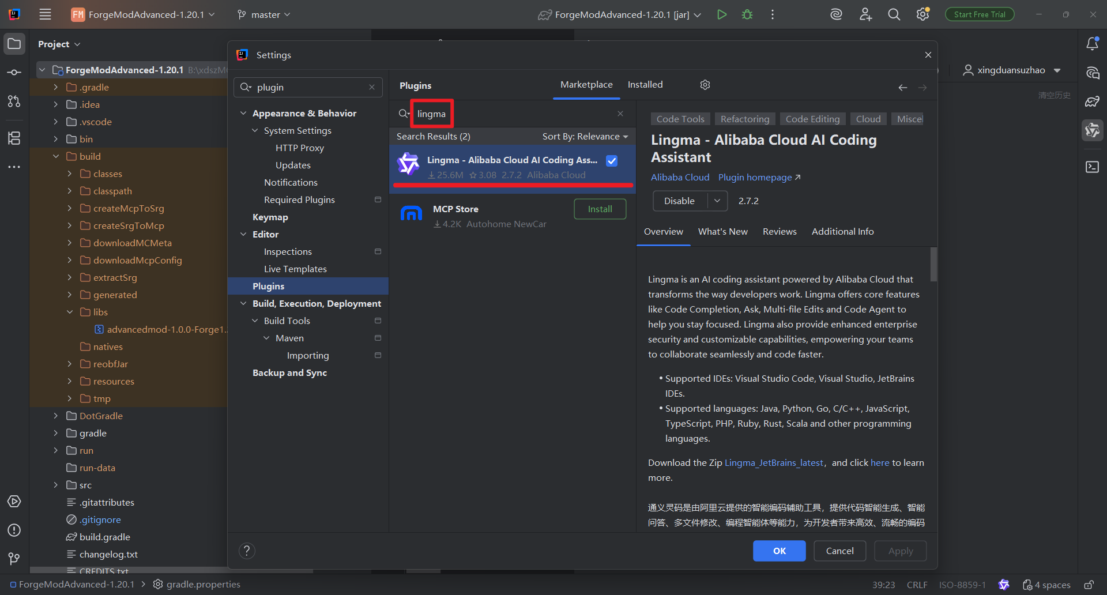The image size is (1107, 595).
Task: Click the Run button in toolbar
Action: (x=721, y=14)
